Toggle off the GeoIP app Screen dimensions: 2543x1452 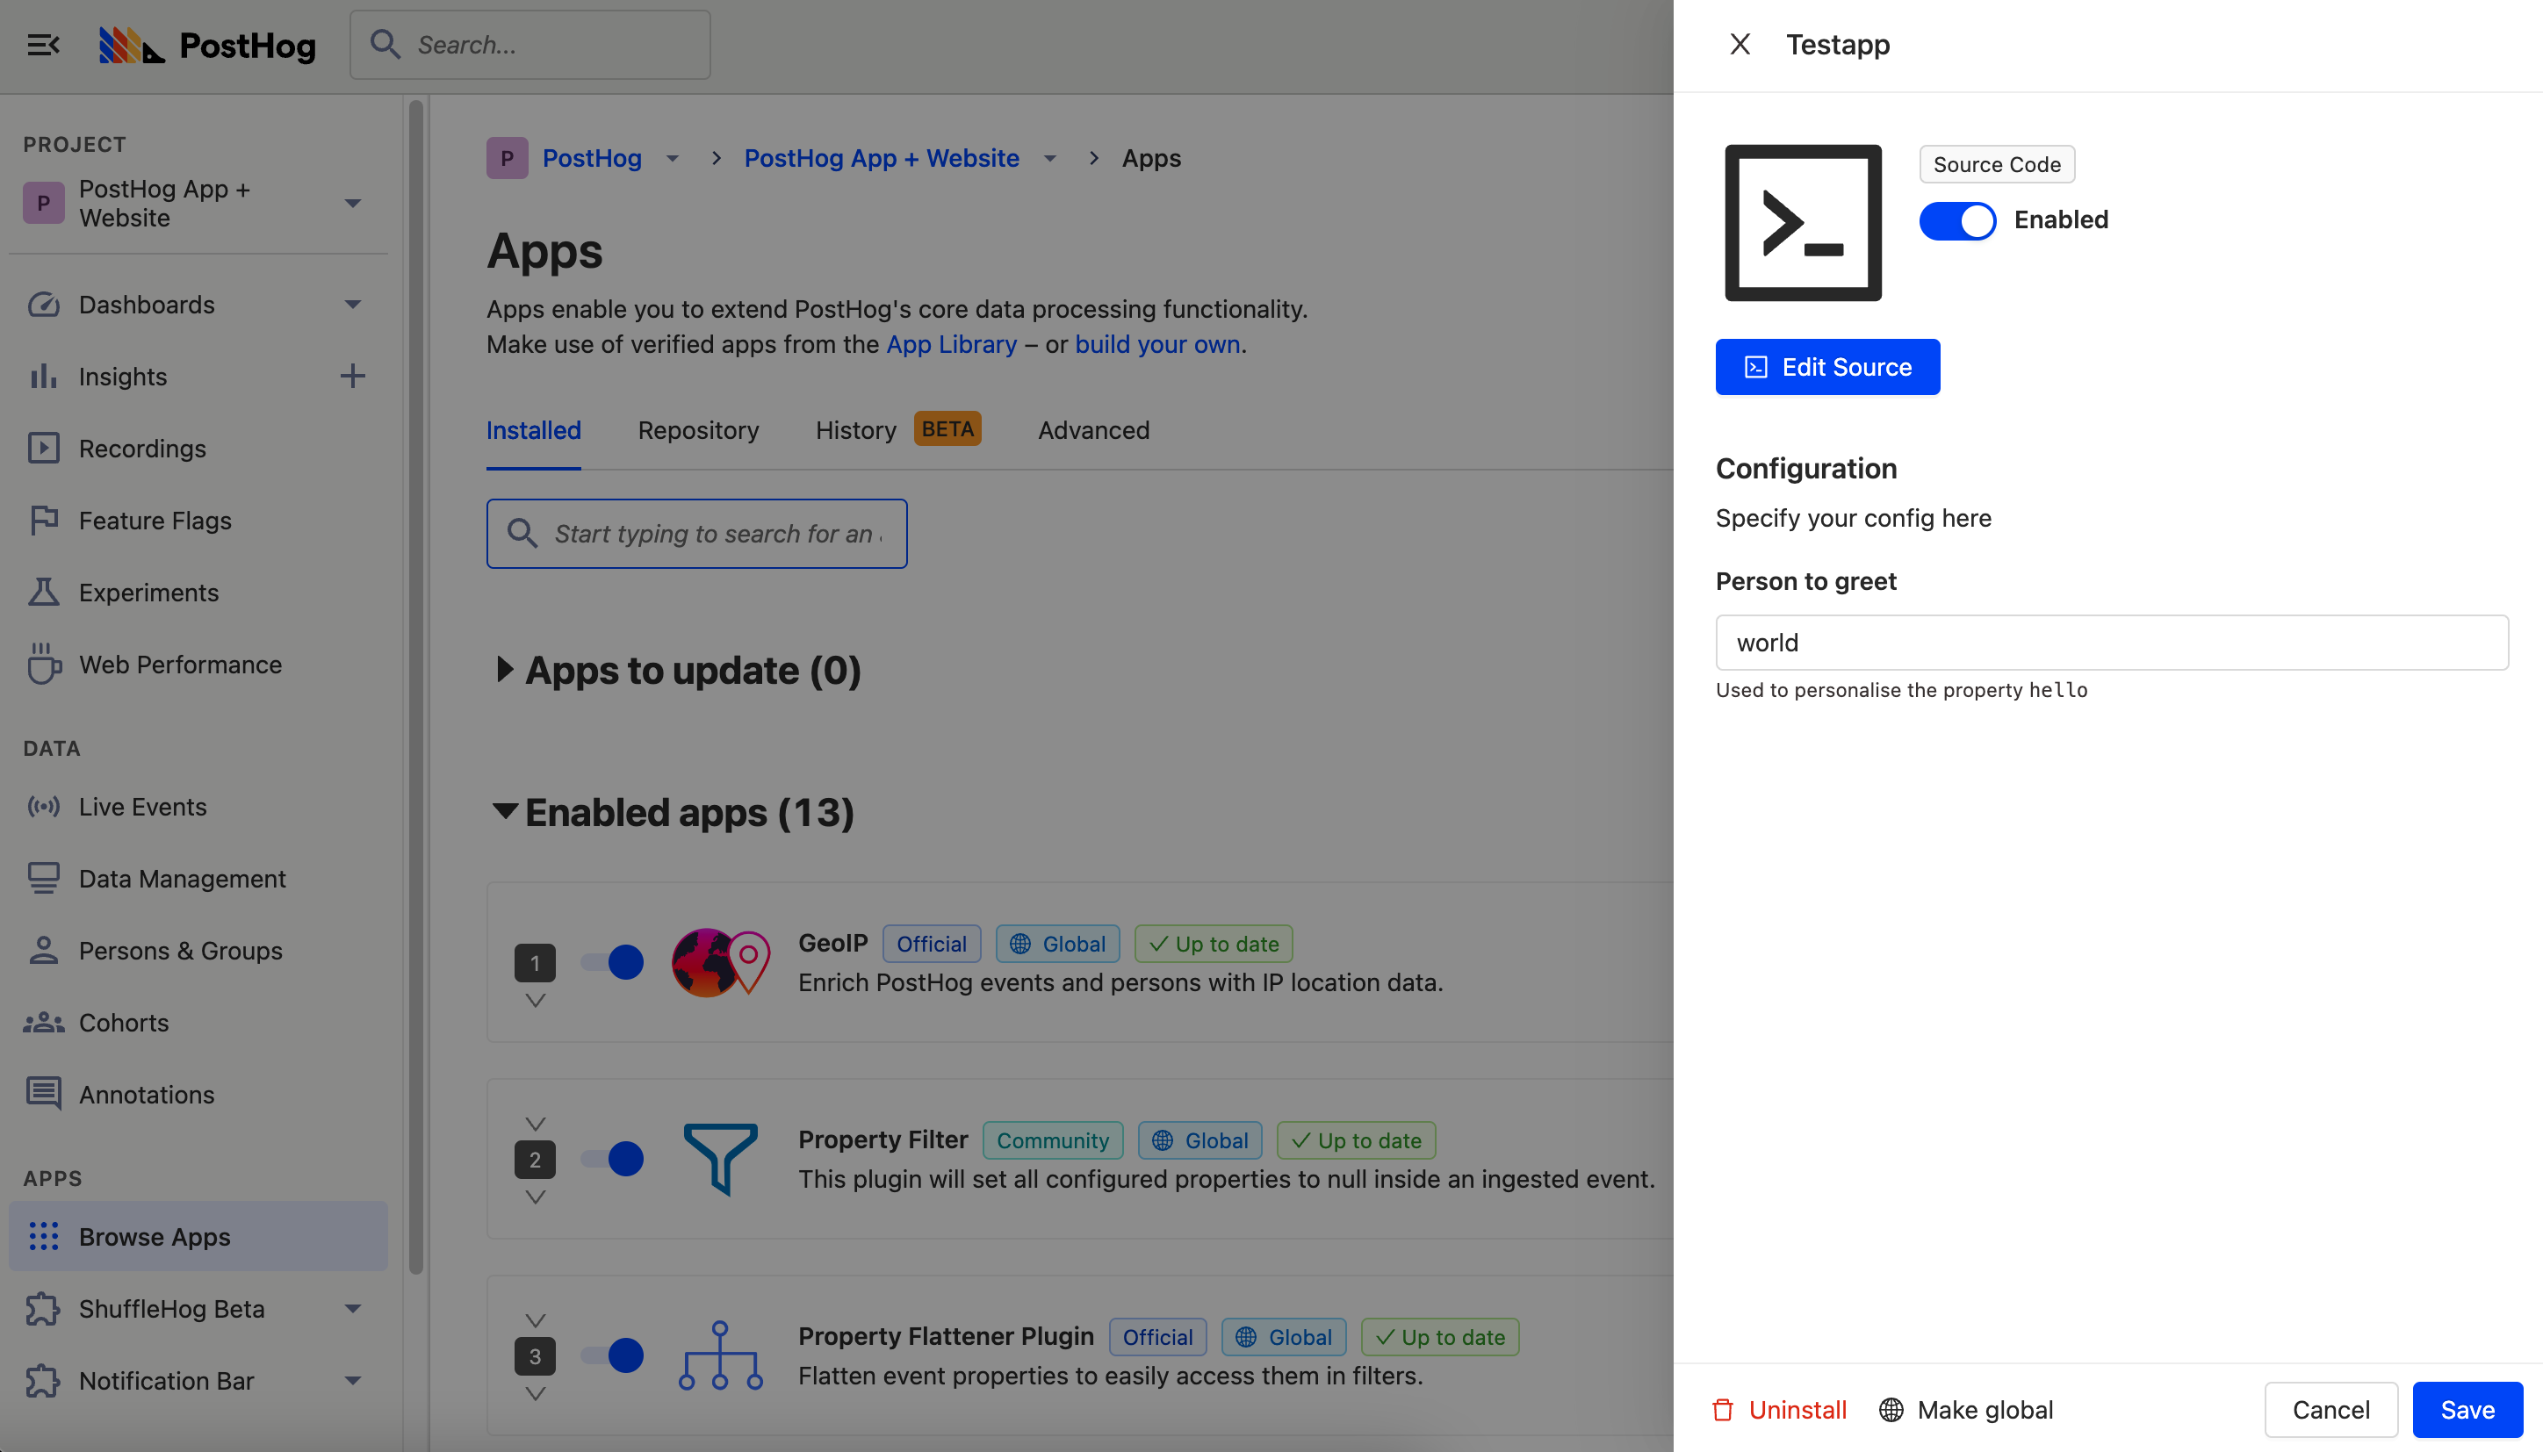[612, 961]
